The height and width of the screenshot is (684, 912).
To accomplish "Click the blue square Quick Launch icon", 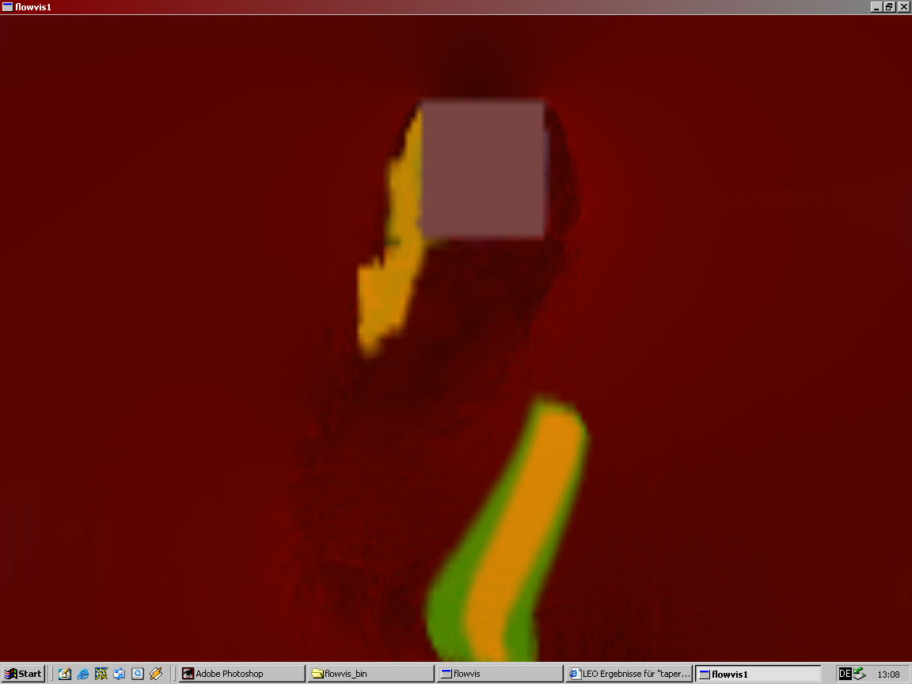I will (x=138, y=674).
